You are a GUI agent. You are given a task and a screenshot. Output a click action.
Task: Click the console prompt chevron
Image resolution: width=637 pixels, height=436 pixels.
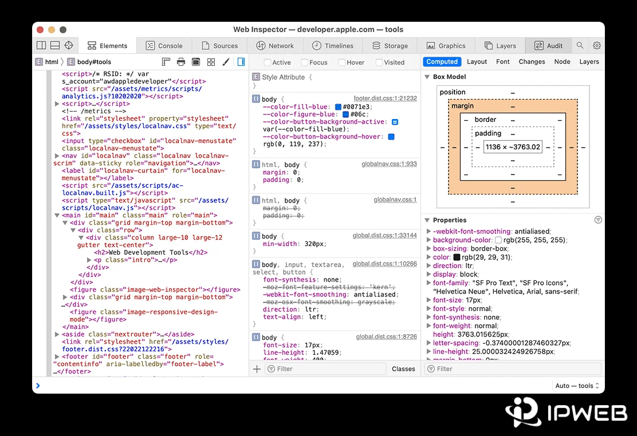38,386
